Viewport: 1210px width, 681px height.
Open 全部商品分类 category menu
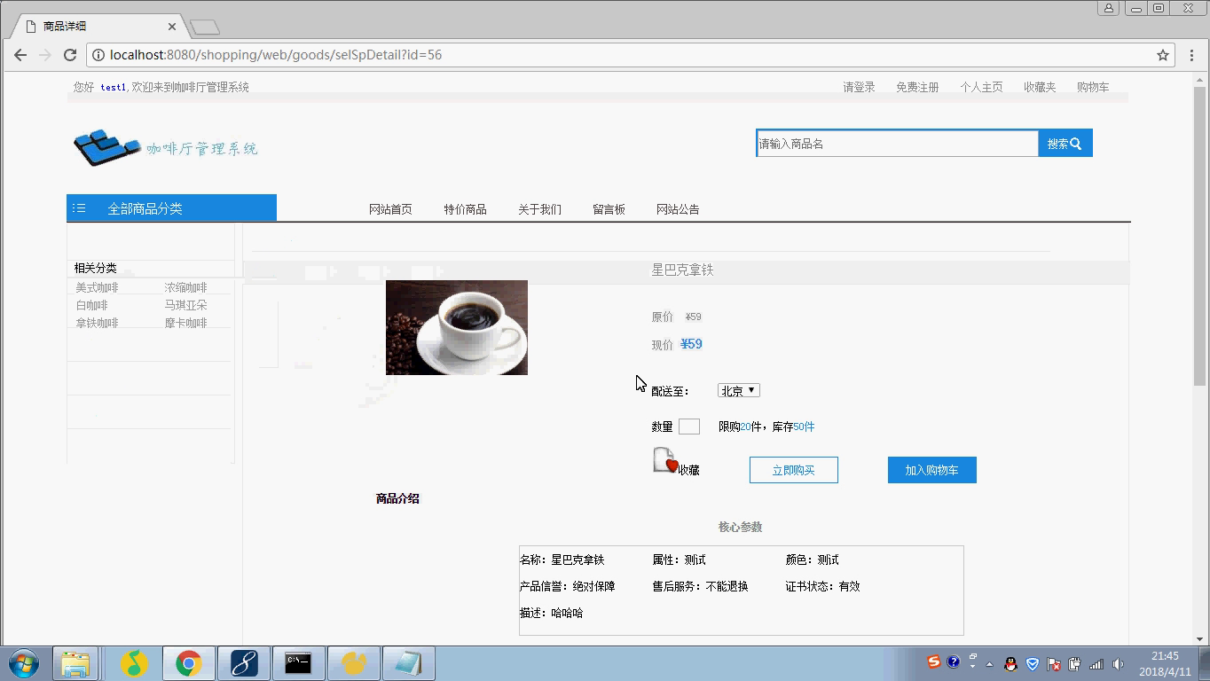click(171, 208)
